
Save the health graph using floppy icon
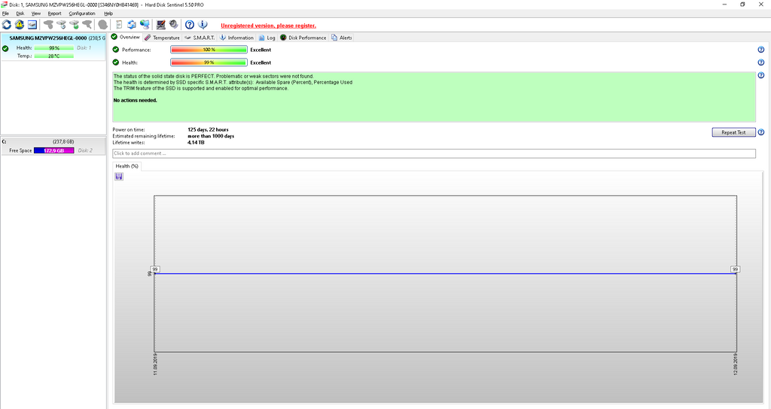[x=119, y=176]
